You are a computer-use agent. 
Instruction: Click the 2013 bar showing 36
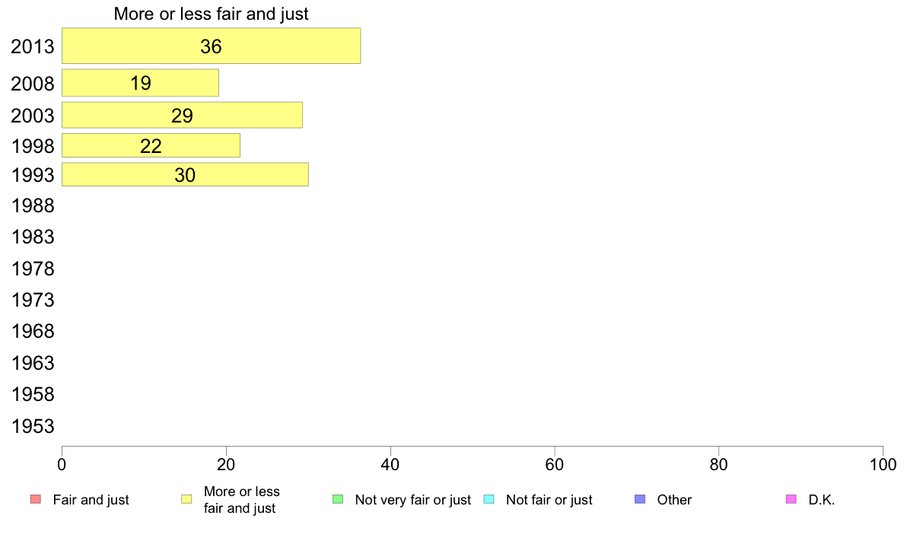pos(211,46)
